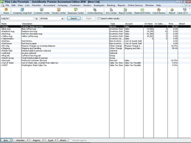
Task: Sort by the Type column header
Action: 116,24
